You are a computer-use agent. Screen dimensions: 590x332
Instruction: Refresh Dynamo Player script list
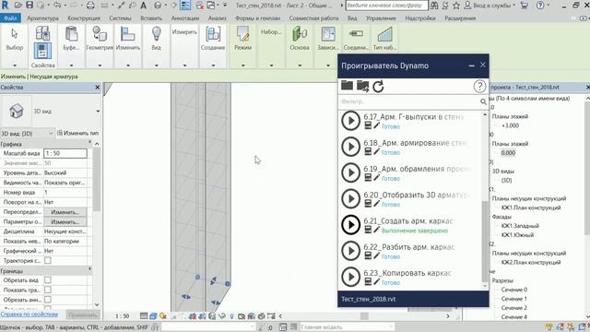tap(378, 87)
